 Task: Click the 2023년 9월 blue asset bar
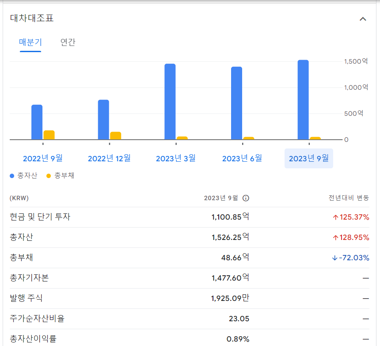[303, 99]
